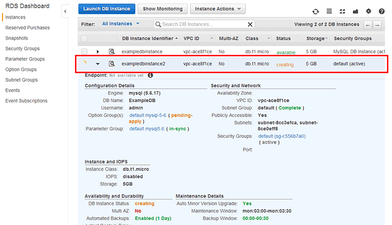Switch to the list view icon

tap(329, 11)
